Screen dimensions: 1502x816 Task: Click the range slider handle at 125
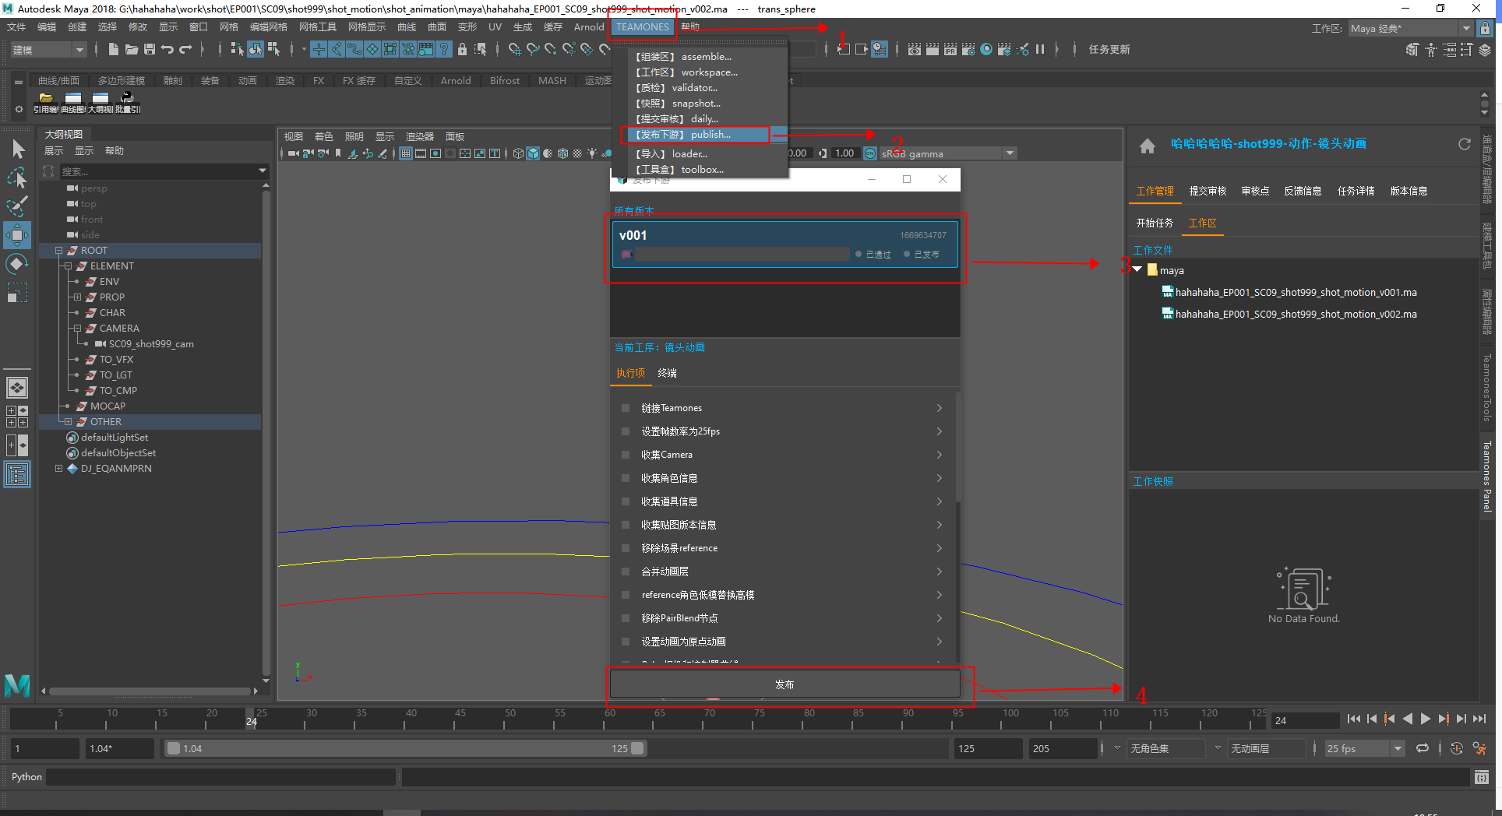coord(637,748)
